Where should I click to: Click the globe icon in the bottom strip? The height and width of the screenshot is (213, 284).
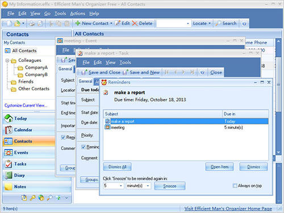tap(41, 198)
